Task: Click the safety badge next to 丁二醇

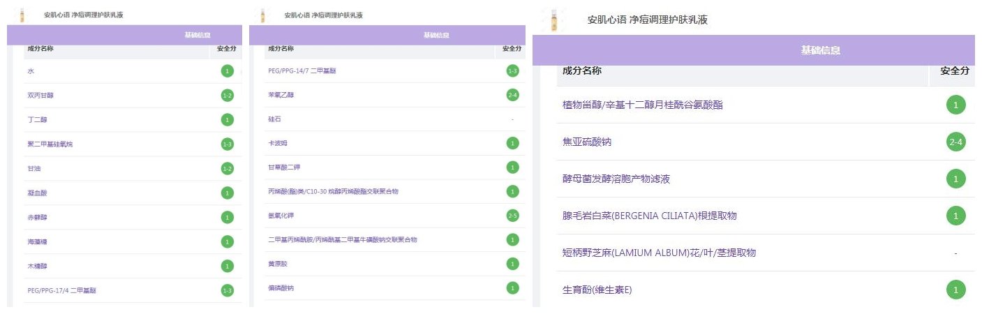Action: (227, 120)
